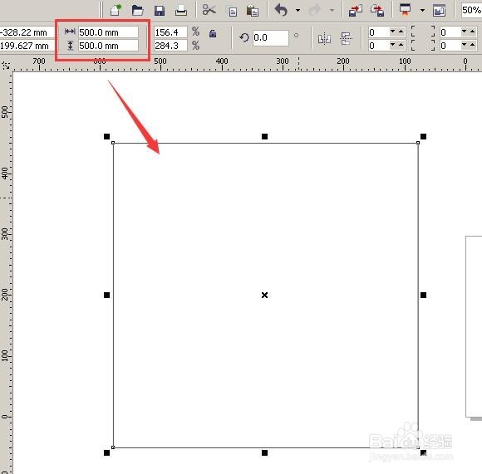Expand the Redo history dropdown arrow

point(332,10)
